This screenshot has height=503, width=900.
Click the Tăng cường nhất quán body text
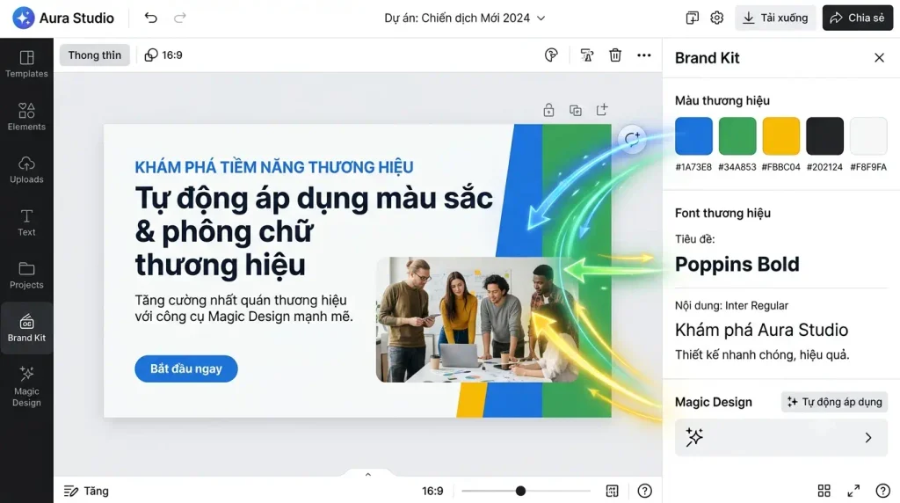(244, 309)
